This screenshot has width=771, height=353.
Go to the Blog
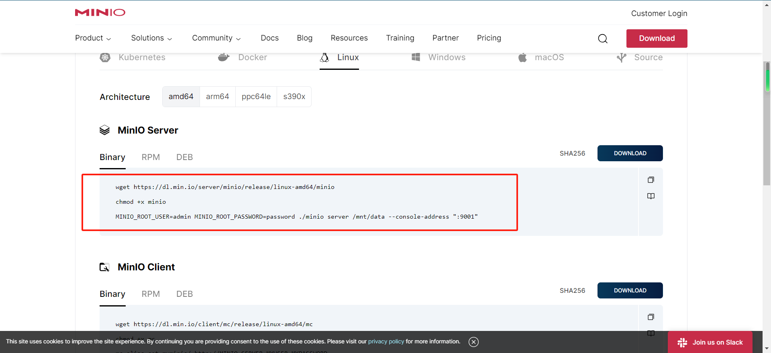(304, 38)
